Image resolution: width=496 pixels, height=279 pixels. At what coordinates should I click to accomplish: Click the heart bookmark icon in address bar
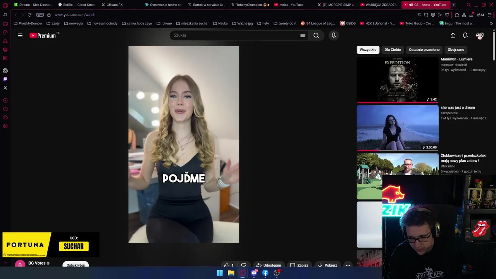pos(447,15)
